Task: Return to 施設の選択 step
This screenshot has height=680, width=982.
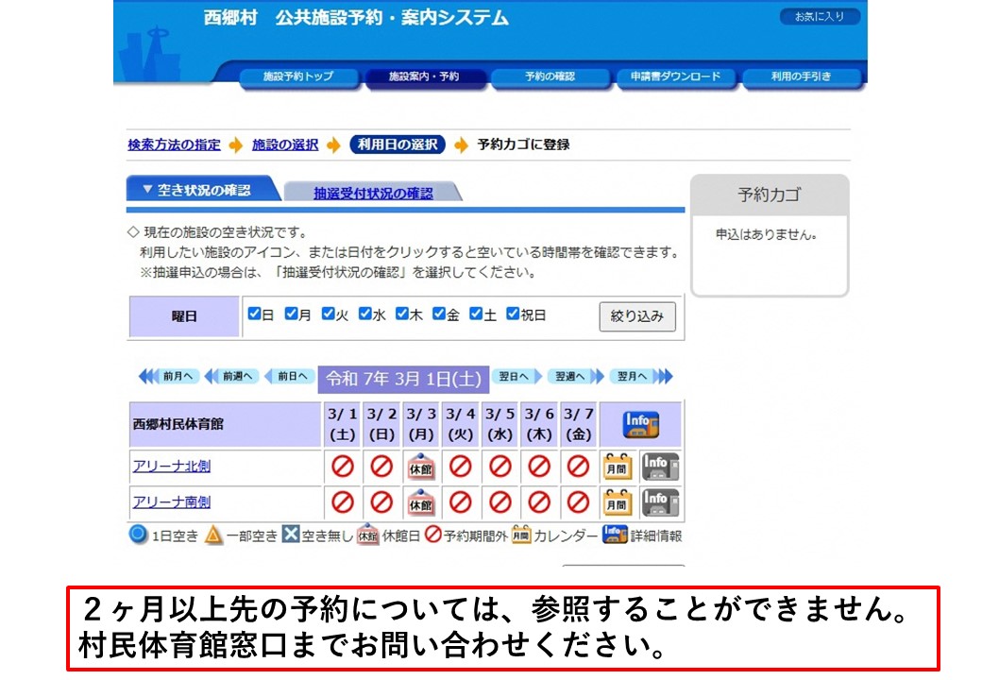Action: click(x=285, y=144)
